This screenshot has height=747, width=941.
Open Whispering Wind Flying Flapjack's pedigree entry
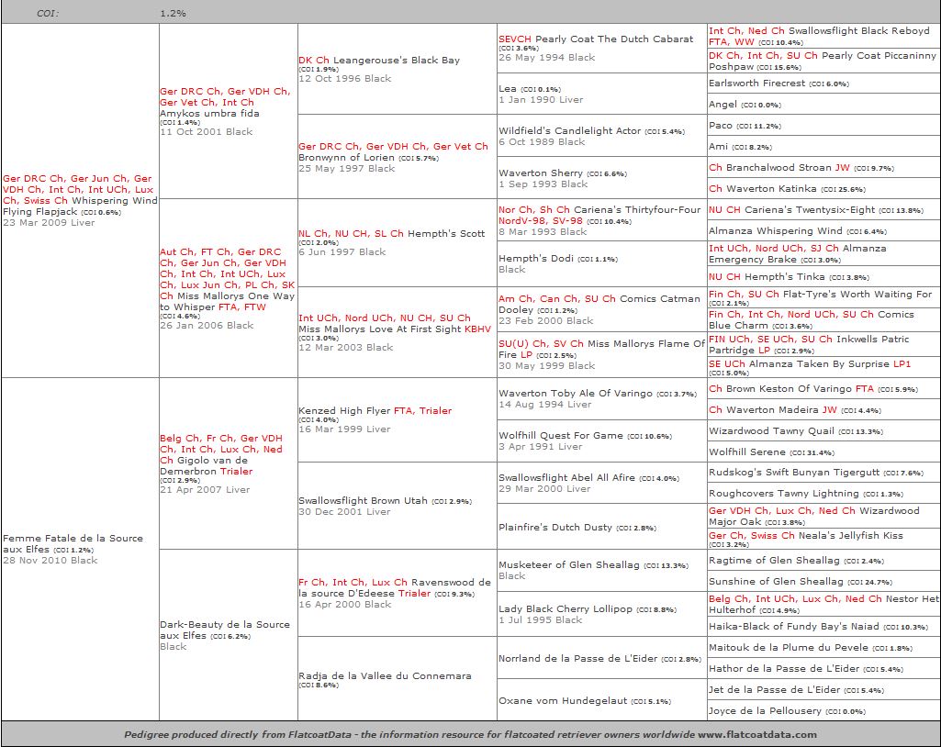point(112,200)
